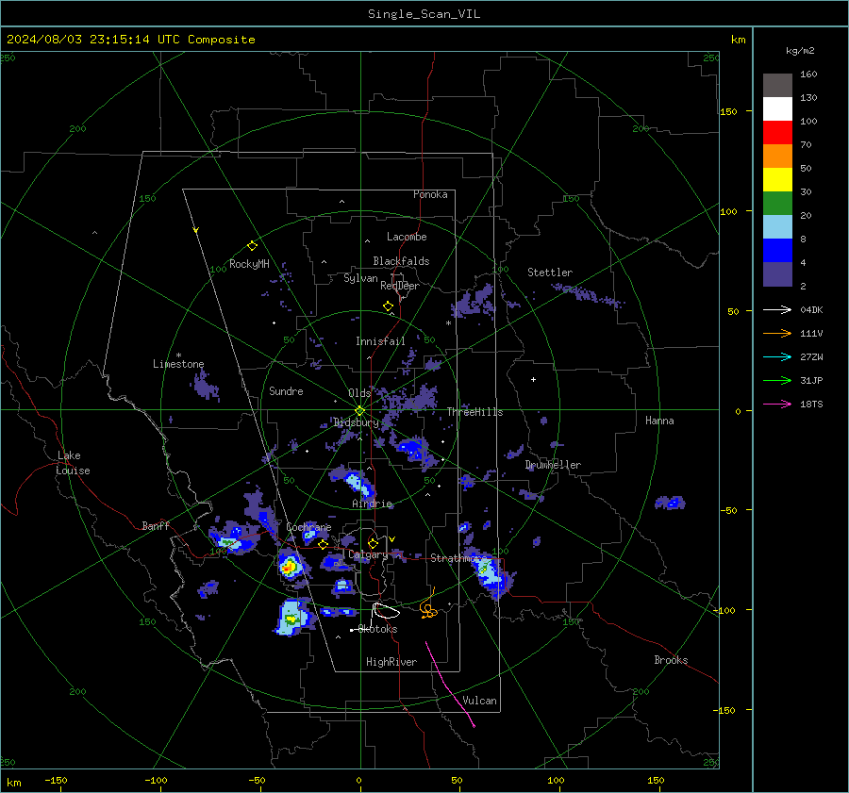849x793 pixels.
Task: Click the white 100-130 color scale block
Action: (x=777, y=109)
